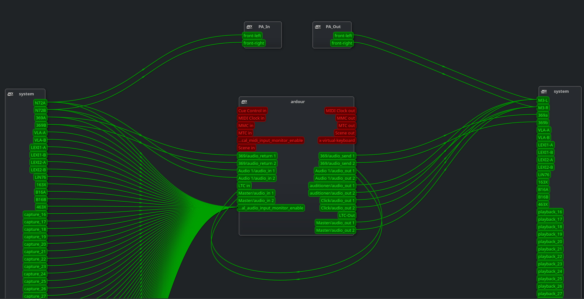Select the Cue Control in MIDI port
This screenshot has width=584, height=299.
click(x=252, y=111)
